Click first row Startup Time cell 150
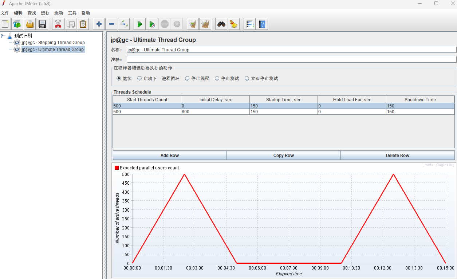The image size is (457, 279). click(284, 106)
